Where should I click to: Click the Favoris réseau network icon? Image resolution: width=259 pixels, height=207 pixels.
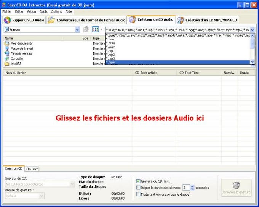[7, 53]
